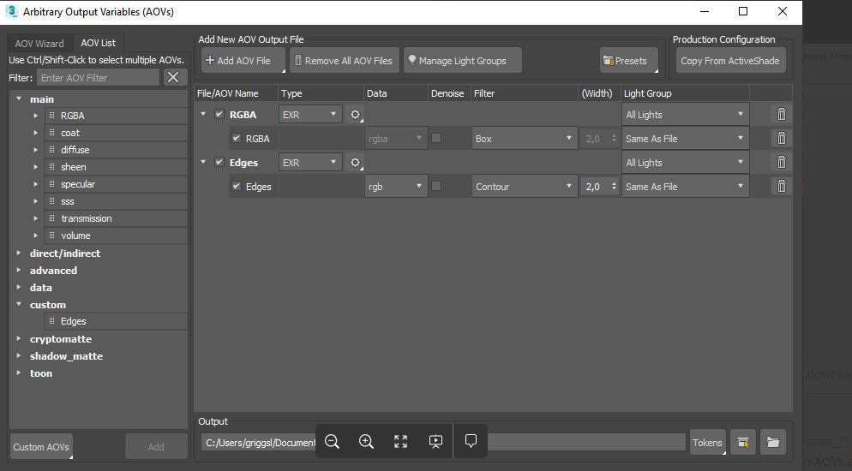Click Copy From ActiveShade button

(x=730, y=60)
